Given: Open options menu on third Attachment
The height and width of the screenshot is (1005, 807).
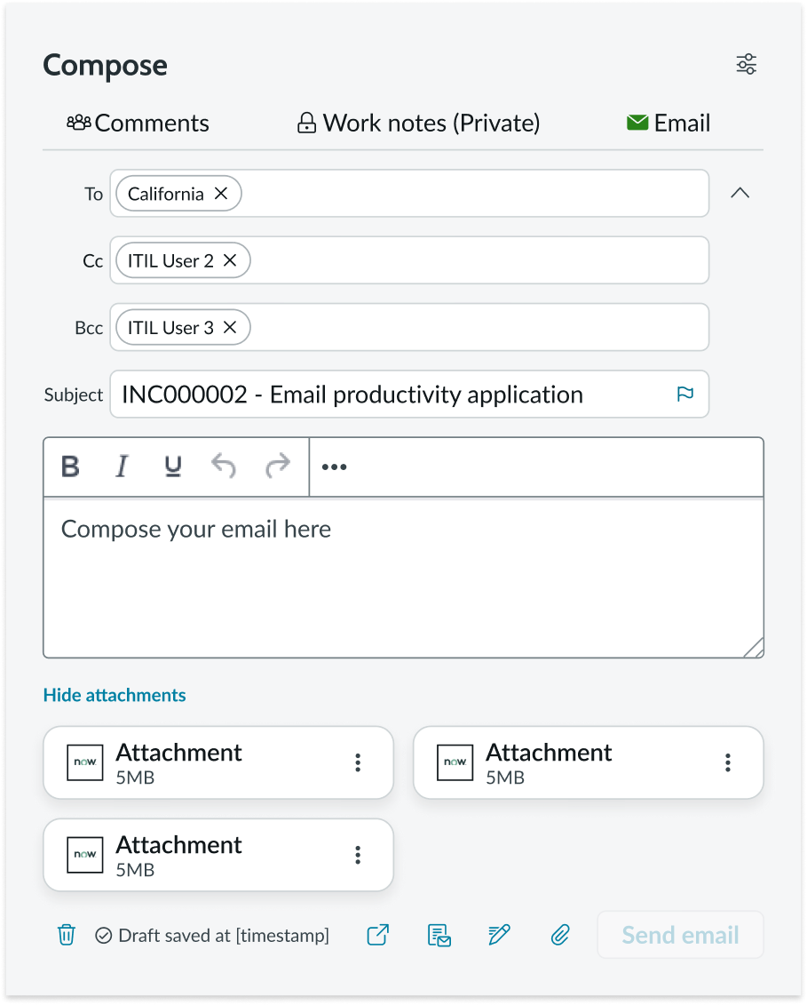Looking at the screenshot, I should coord(358,854).
